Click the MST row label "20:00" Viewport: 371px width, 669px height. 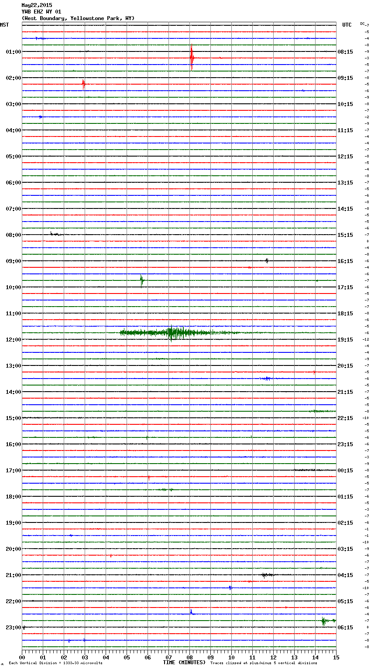[x=14, y=549]
